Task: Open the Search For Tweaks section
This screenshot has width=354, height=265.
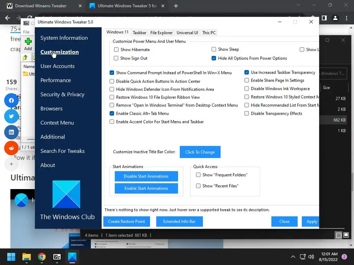Action: [x=63, y=151]
